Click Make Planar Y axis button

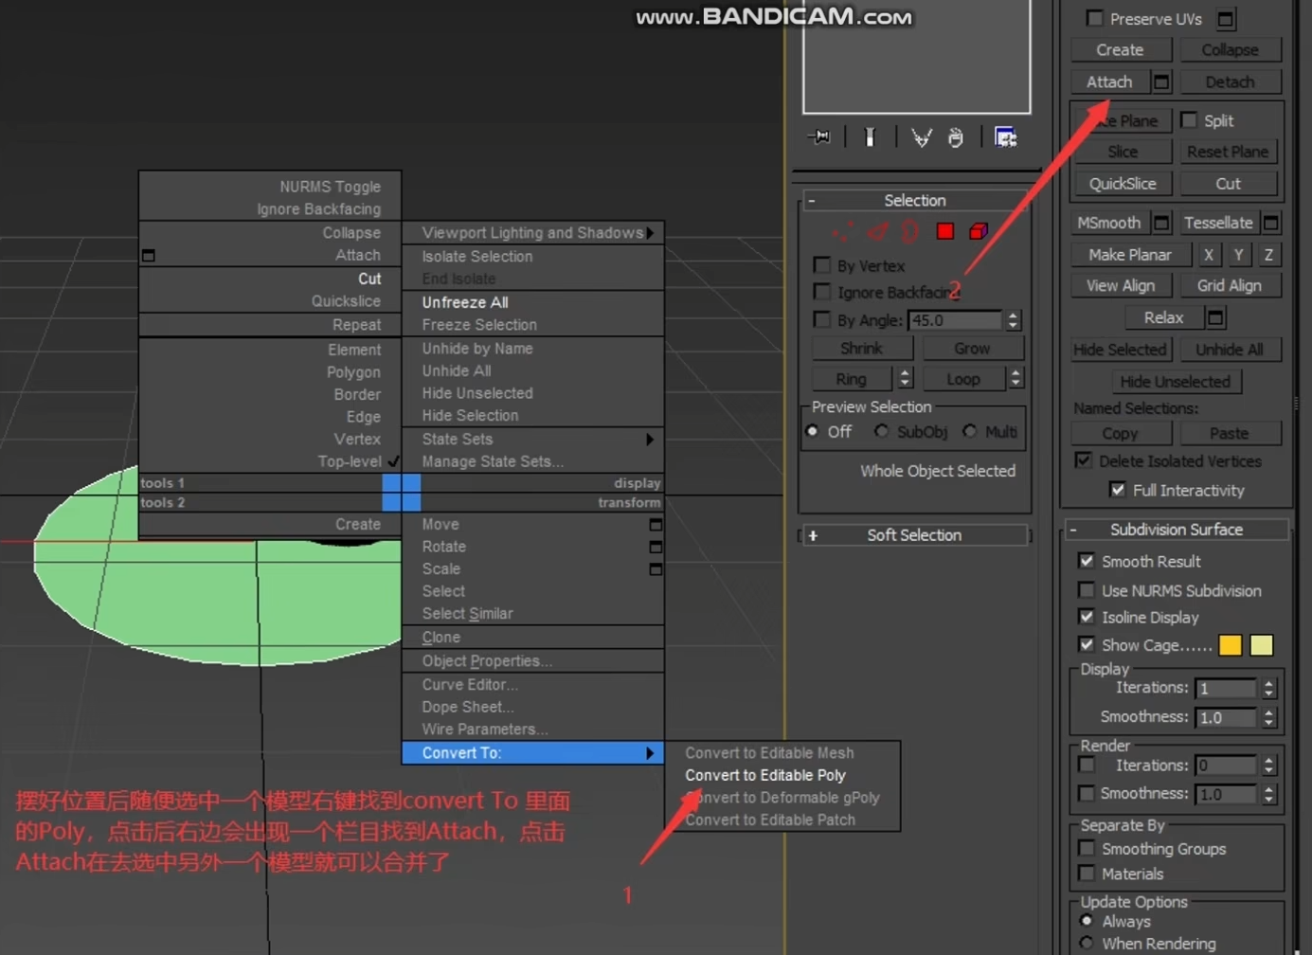click(1238, 255)
